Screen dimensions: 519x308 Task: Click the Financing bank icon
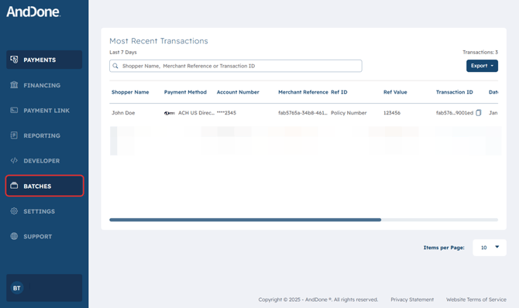pos(14,84)
